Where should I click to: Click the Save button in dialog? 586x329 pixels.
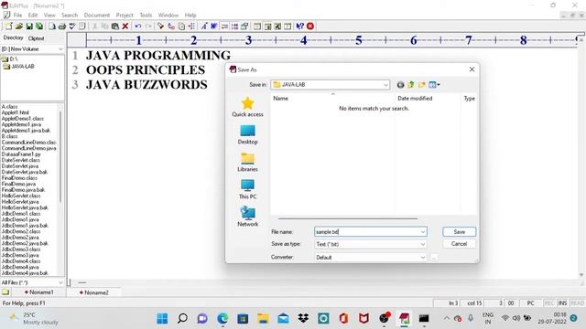(460, 231)
